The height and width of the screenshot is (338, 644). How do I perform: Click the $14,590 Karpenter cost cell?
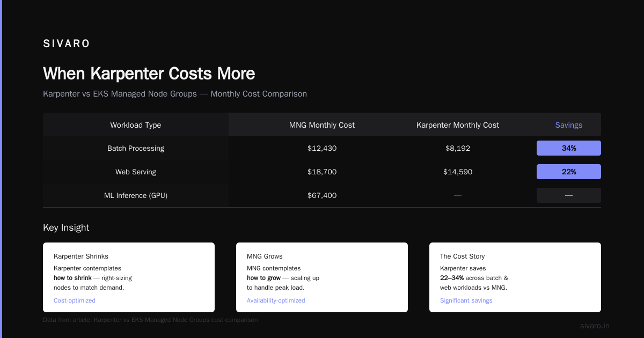(x=458, y=172)
